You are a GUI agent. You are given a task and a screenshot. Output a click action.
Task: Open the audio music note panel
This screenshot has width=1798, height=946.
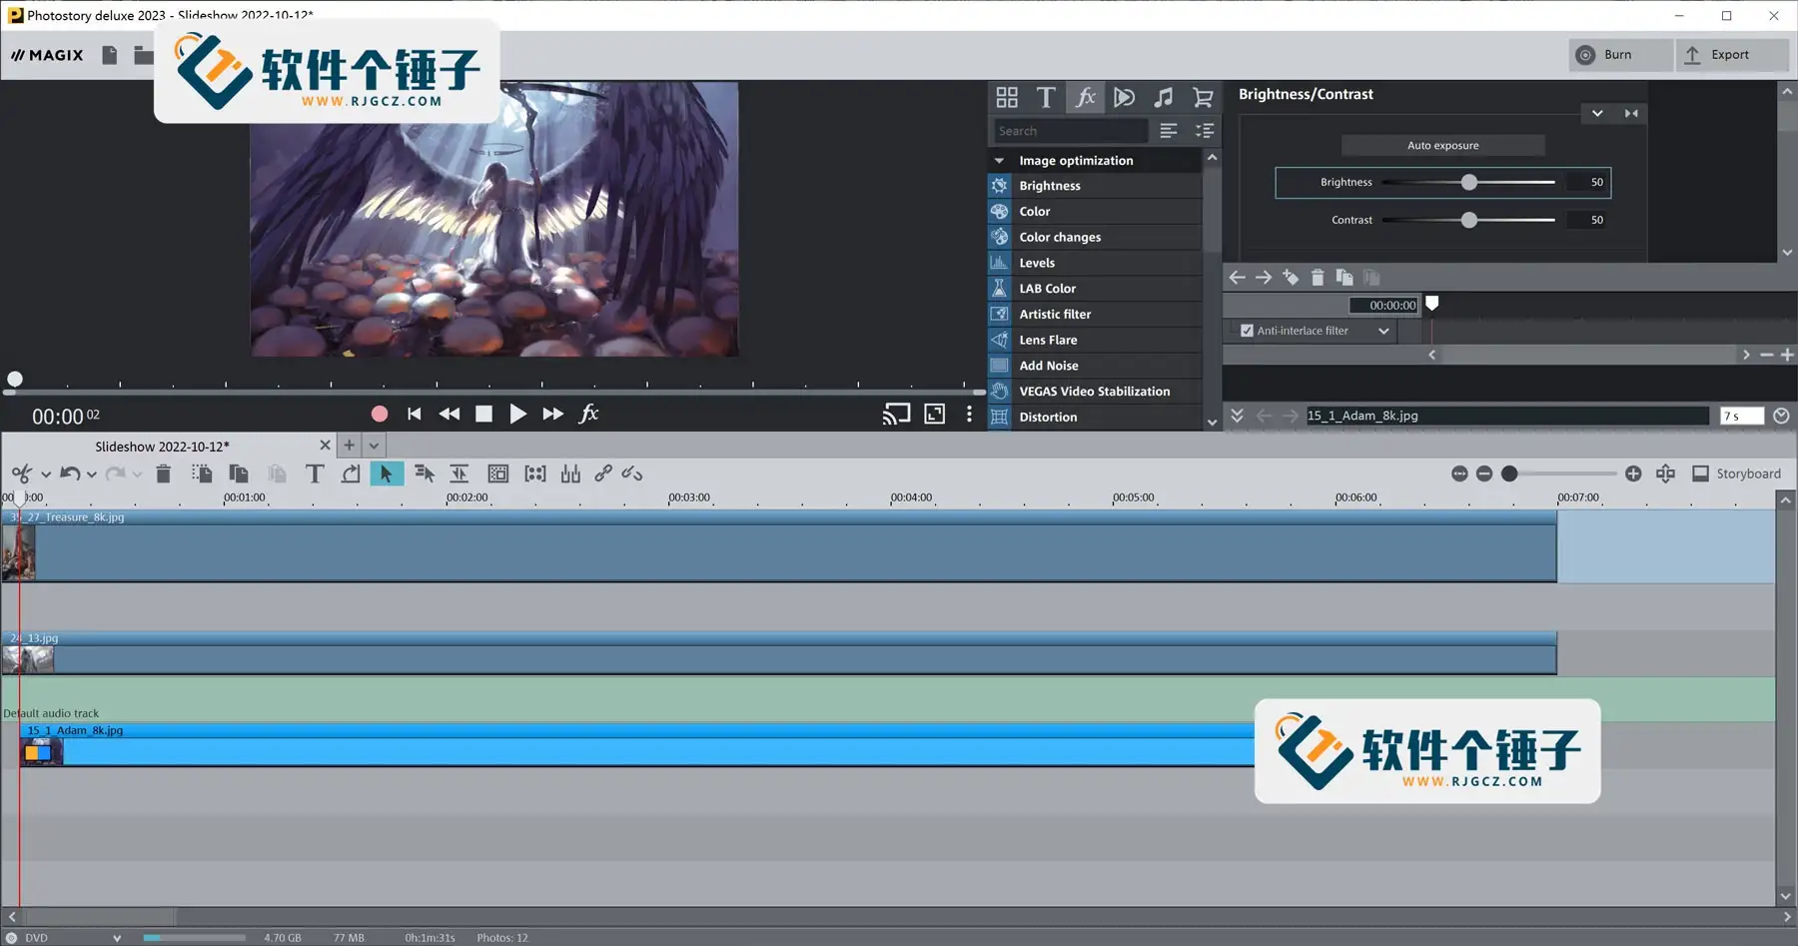coord(1164,97)
